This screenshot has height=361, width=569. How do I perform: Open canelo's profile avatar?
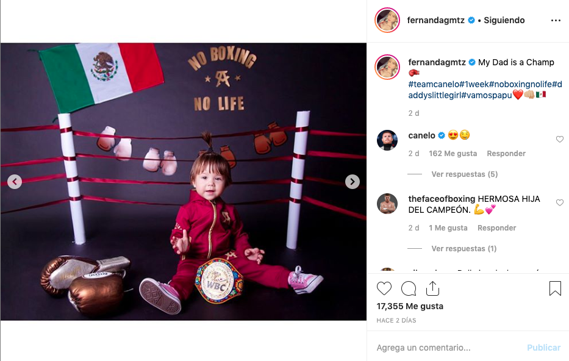387,140
